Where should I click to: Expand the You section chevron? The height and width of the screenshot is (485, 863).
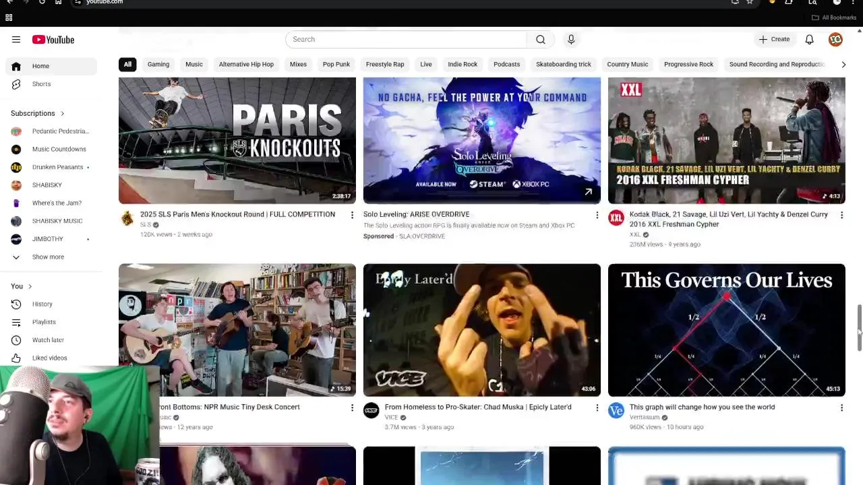click(30, 286)
